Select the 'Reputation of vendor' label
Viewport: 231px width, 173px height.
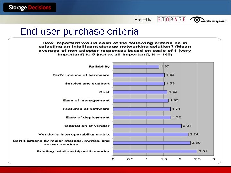(x=87, y=126)
